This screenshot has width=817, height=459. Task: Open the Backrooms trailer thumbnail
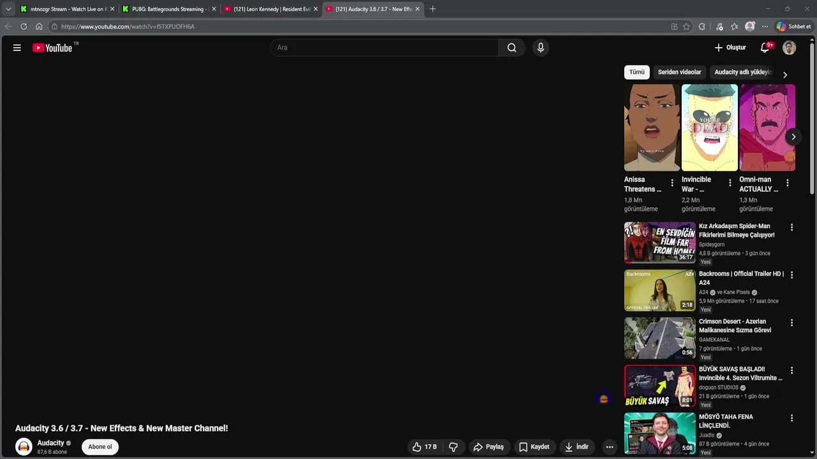[x=659, y=290]
